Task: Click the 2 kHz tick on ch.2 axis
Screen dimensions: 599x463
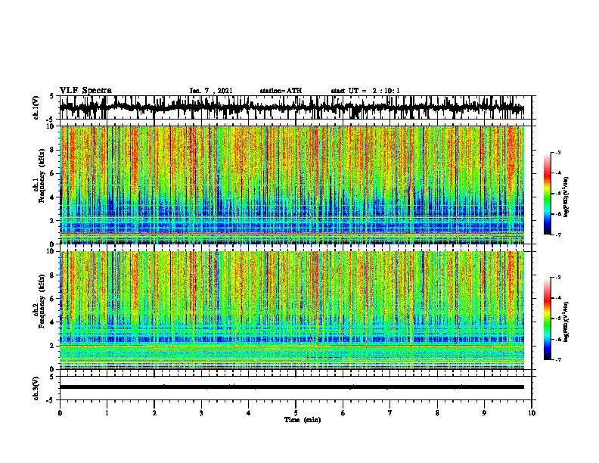Action: click(52, 346)
